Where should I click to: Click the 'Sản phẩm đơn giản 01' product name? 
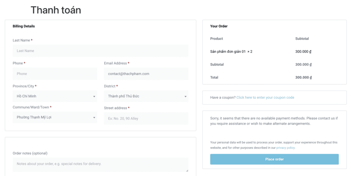(227, 52)
